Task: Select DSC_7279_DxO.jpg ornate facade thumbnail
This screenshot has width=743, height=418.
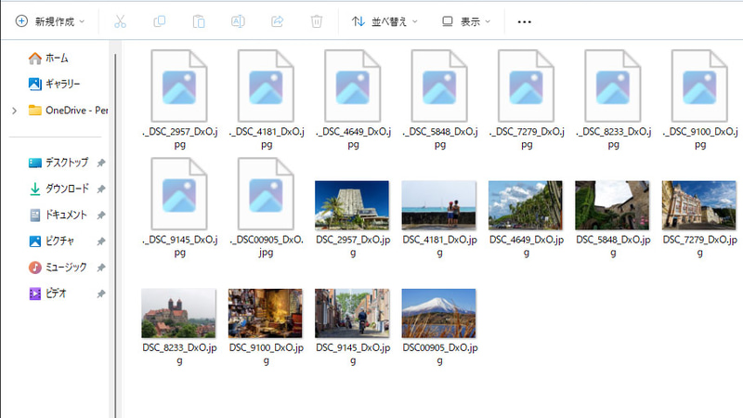Action: pos(699,204)
